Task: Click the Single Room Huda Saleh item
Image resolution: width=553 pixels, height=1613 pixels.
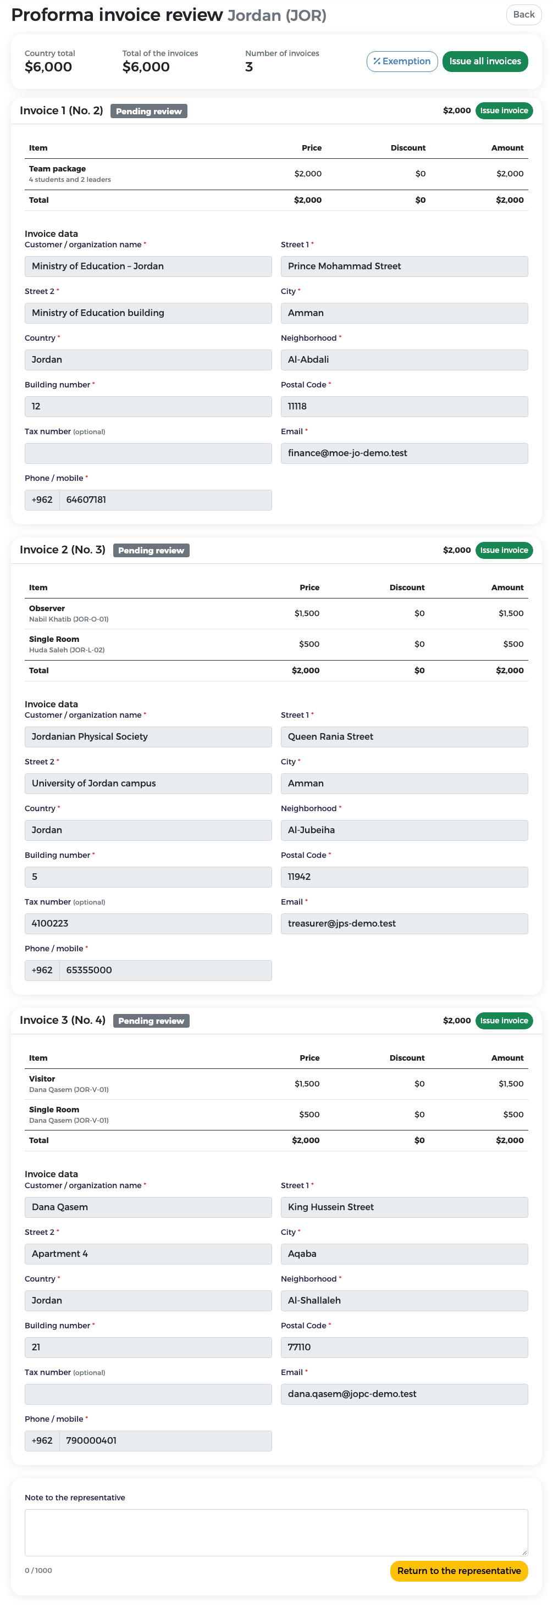Action: tap(276, 644)
